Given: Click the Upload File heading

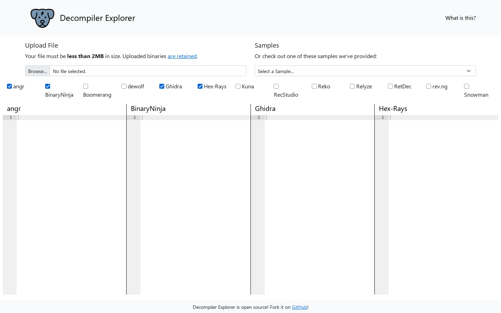Looking at the screenshot, I should [x=41, y=46].
